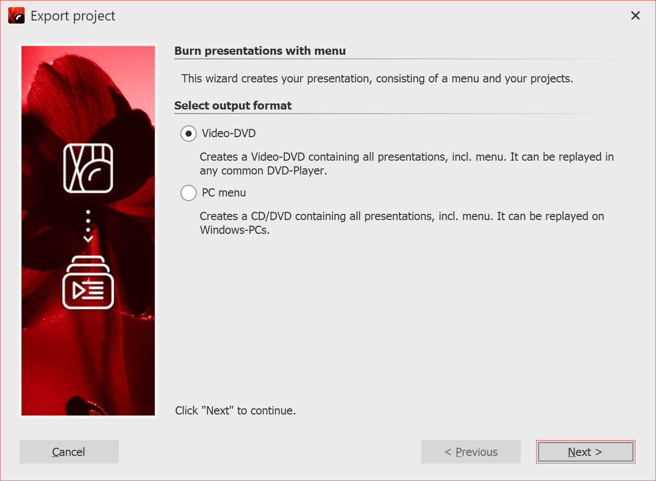Close the Export project dialog
The height and width of the screenshot is (481, 656).
tap(635, 15)
